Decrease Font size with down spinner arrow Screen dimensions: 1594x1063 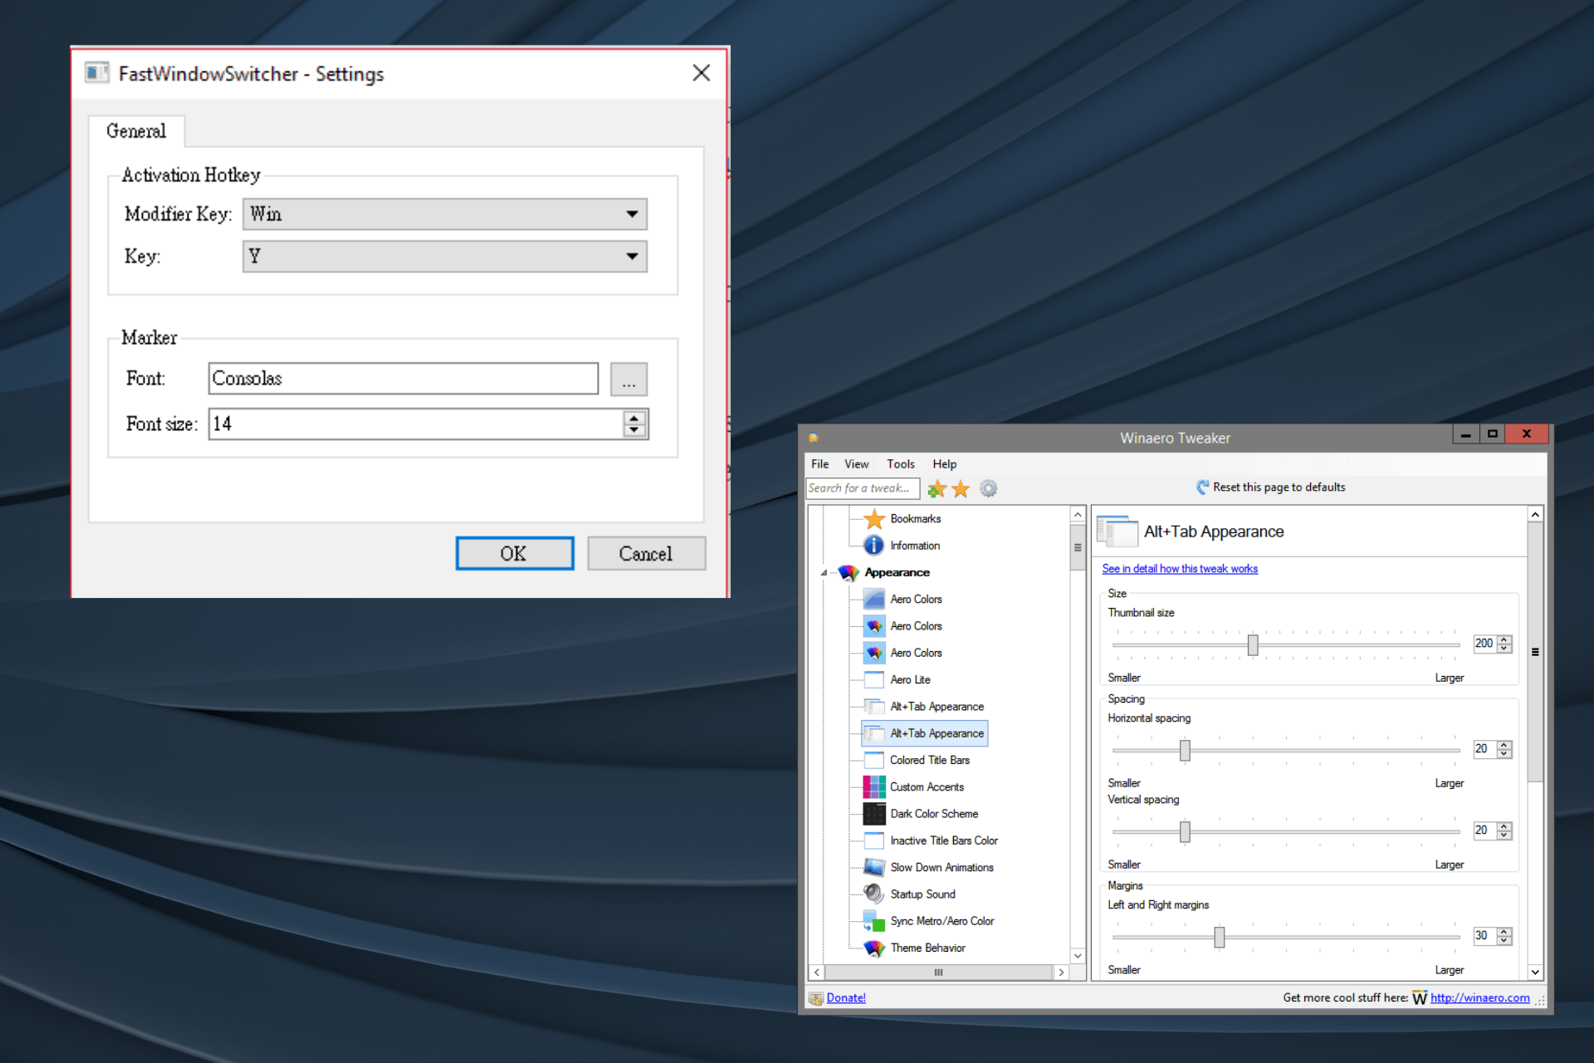[x=634, y=430]
